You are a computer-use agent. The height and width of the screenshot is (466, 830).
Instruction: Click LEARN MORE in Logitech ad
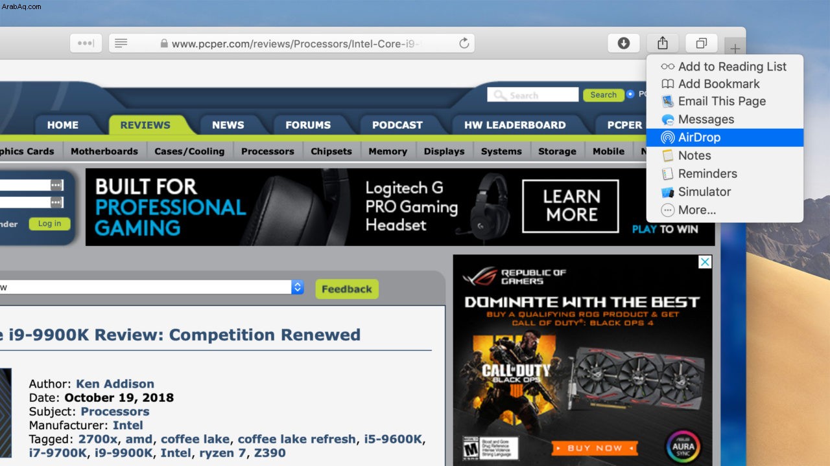pyautogui.click(x=571, y=206)
